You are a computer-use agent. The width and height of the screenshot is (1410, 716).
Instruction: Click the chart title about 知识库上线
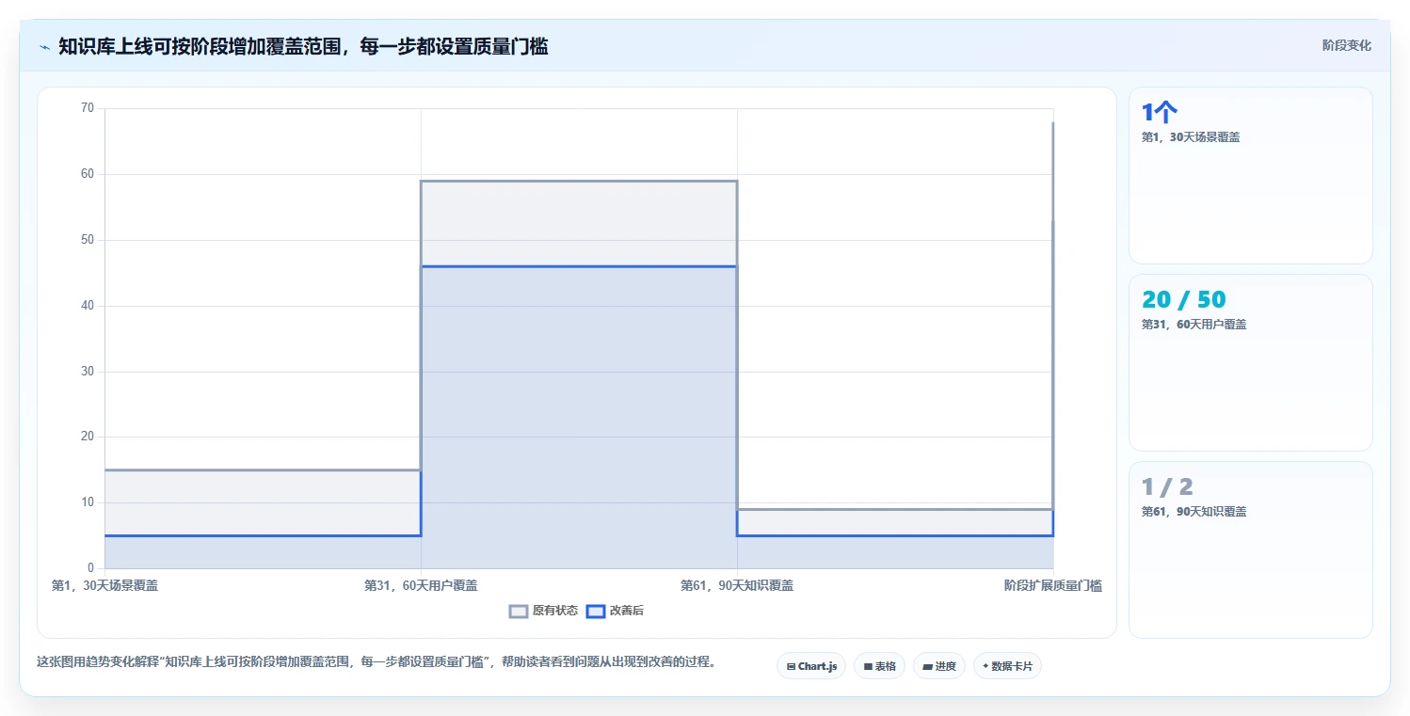point(303,46)
